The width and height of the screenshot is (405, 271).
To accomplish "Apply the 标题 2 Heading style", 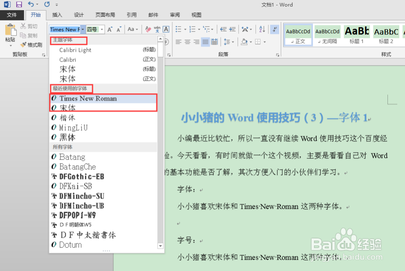I will pyautogui.click(x=386, y=35).
